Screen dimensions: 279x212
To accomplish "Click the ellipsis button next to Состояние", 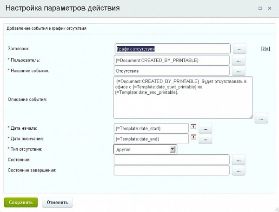I will [239, 160].
